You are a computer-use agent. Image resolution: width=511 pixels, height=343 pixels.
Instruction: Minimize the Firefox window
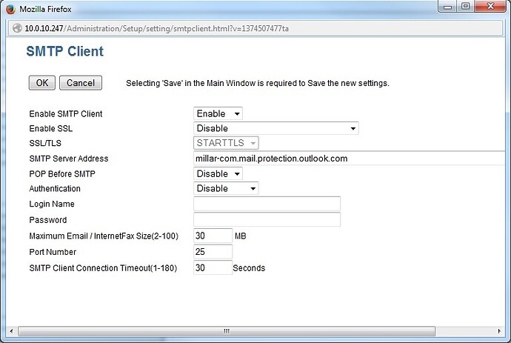(447, 7)
